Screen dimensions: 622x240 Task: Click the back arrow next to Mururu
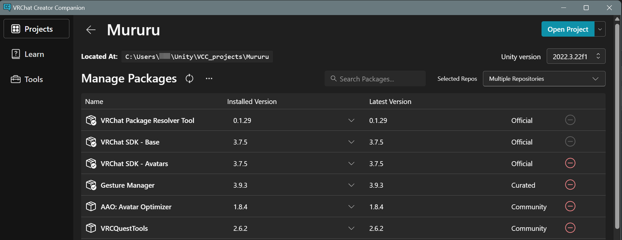pos(91,30)
